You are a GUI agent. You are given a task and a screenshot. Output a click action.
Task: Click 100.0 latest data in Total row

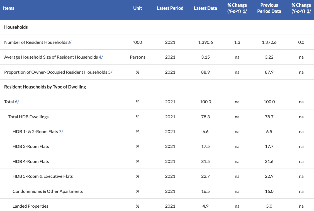point(205,102)
